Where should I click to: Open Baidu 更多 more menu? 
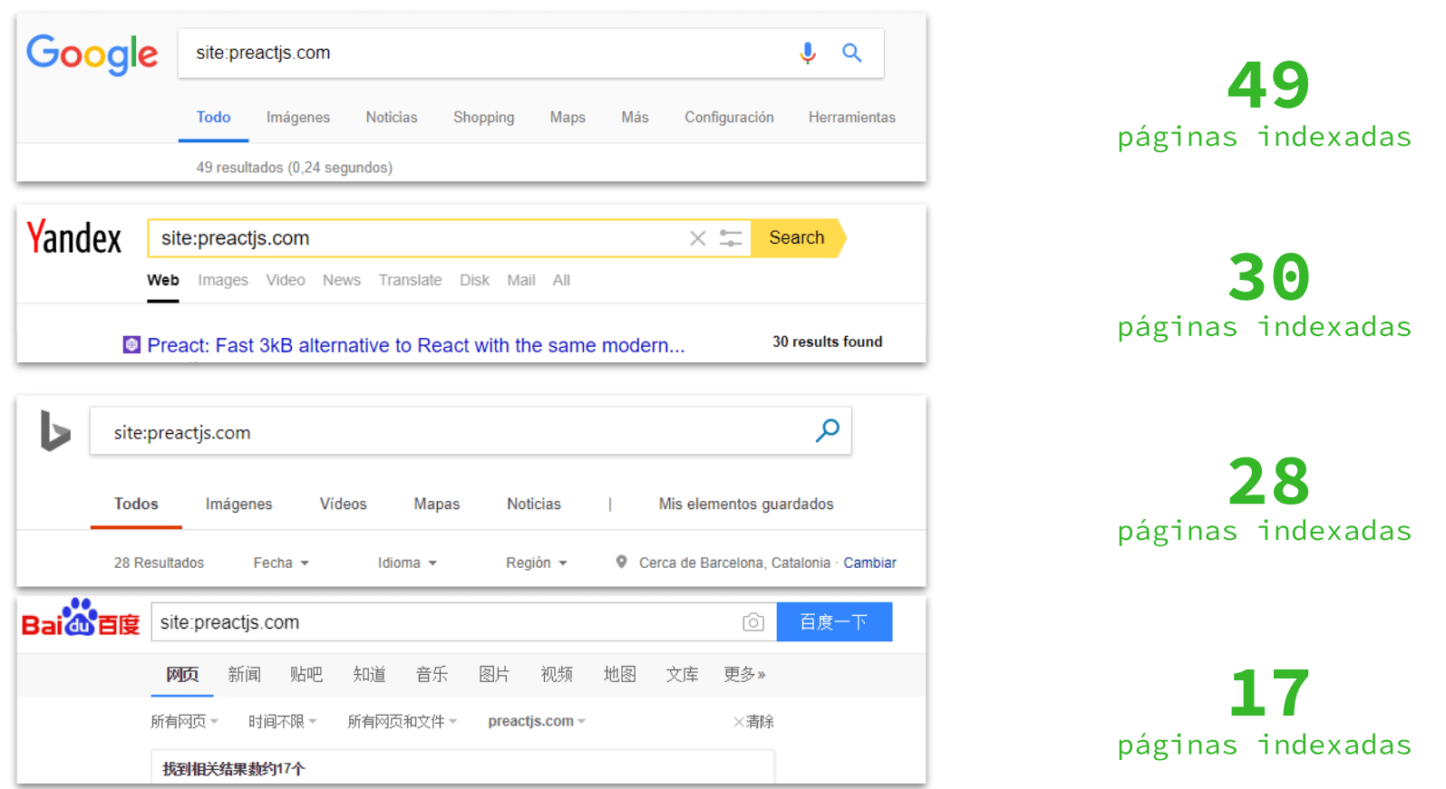744,674
